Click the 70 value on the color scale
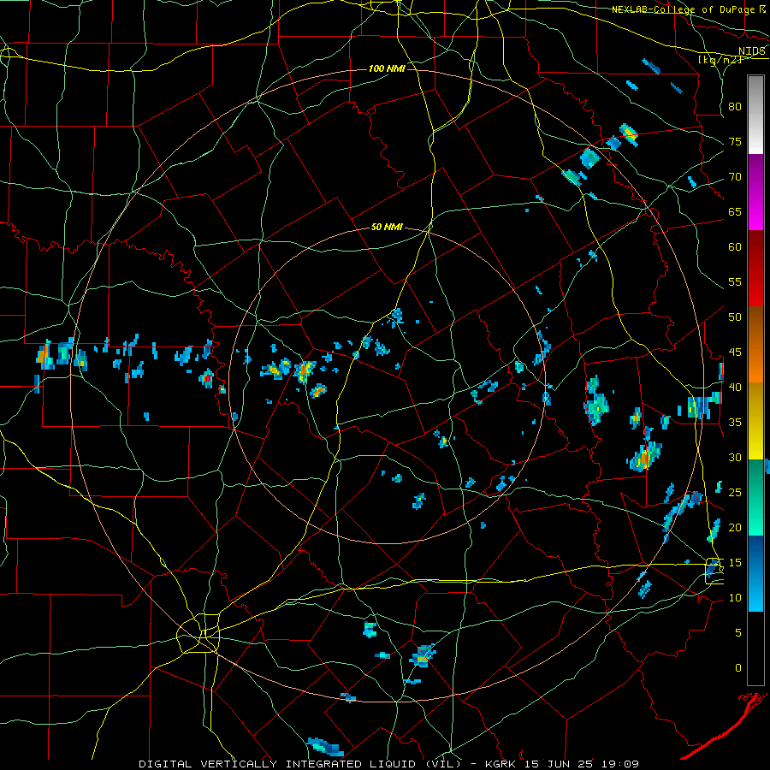Screen dimensions: 770x770 tap(735, 177)
